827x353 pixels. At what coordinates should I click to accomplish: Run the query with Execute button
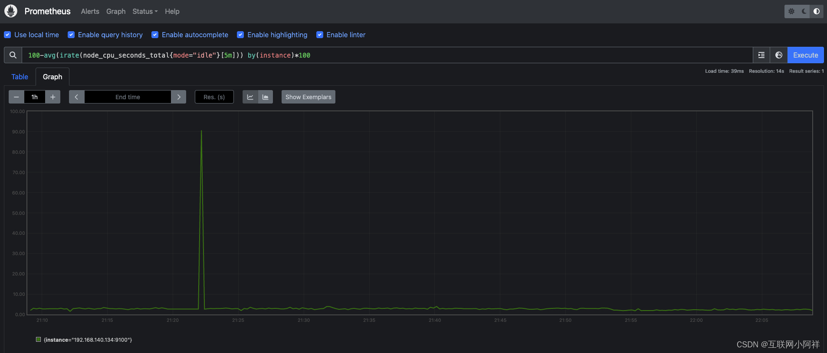point(805,55)
